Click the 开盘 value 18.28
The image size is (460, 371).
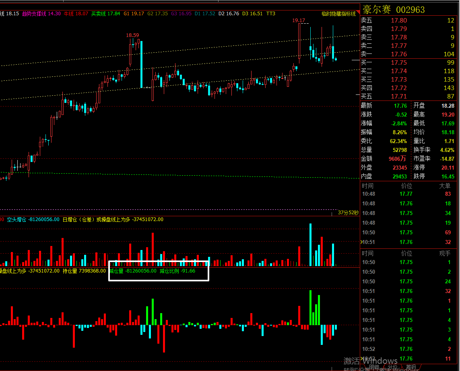coord(448,106)
